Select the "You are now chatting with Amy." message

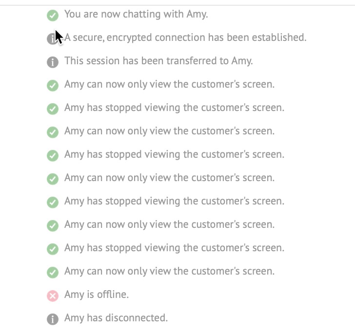click(x=136, y=14)
